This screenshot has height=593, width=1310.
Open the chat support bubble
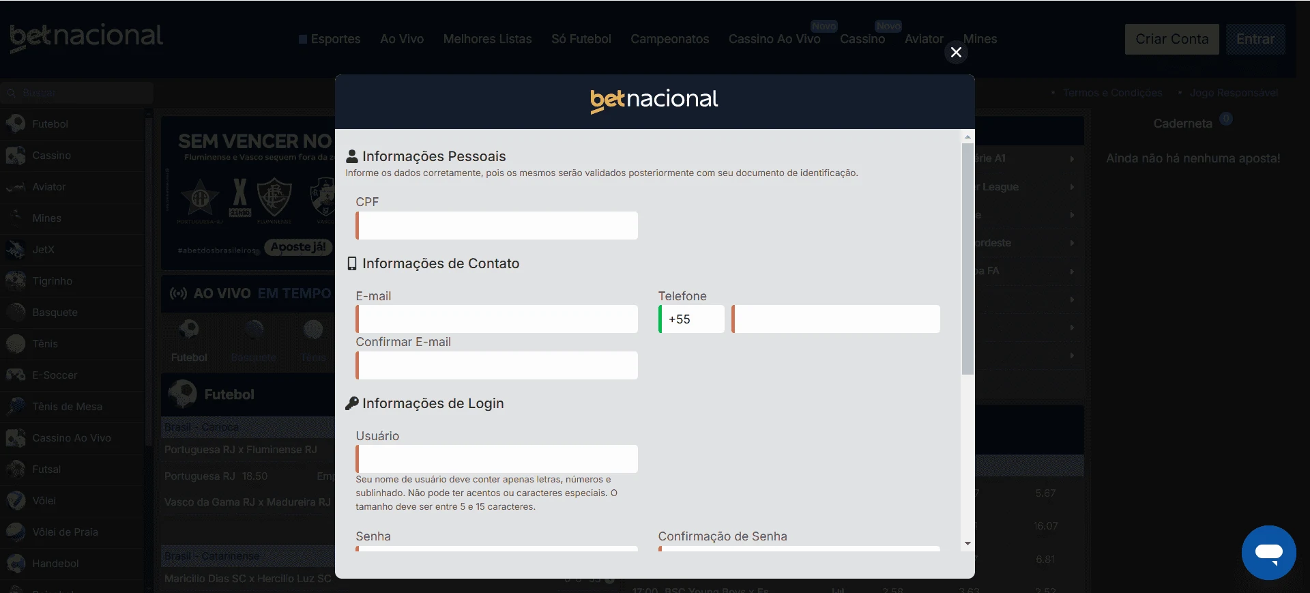(x=1268, y=552)
